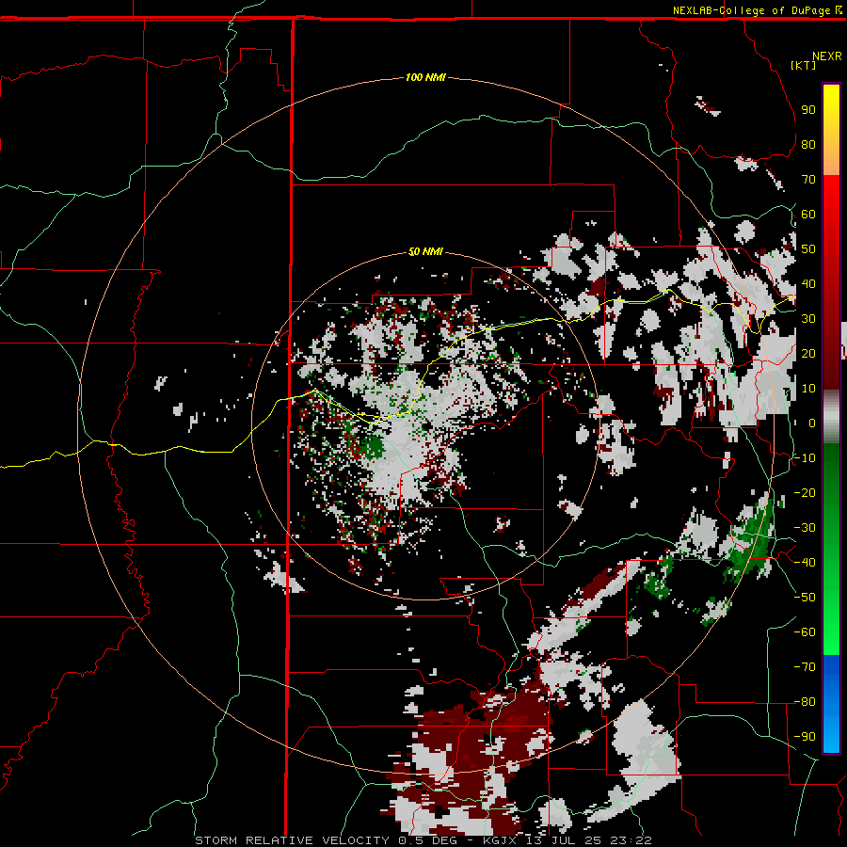Click the 60 value on velocity scale
847x847 pixels.
808,215
